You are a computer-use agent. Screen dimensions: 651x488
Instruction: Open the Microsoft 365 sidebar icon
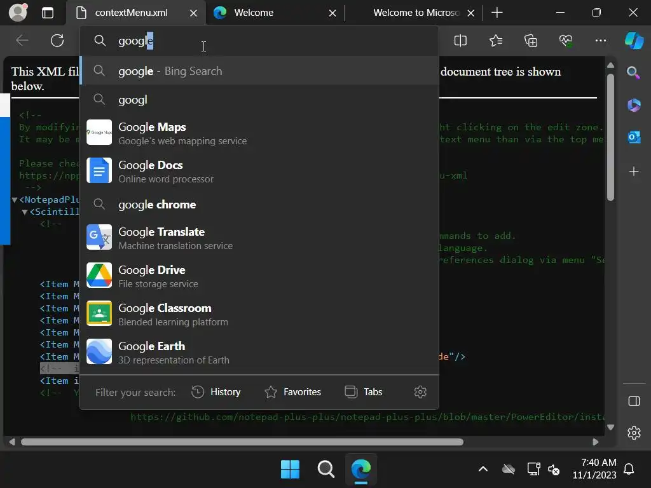(634, 105)
